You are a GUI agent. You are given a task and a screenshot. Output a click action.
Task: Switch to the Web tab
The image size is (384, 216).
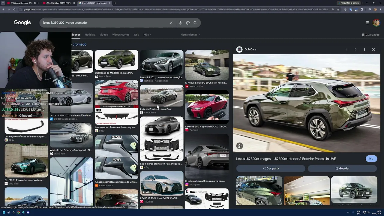pyautogui.click(x=136, y=35)
